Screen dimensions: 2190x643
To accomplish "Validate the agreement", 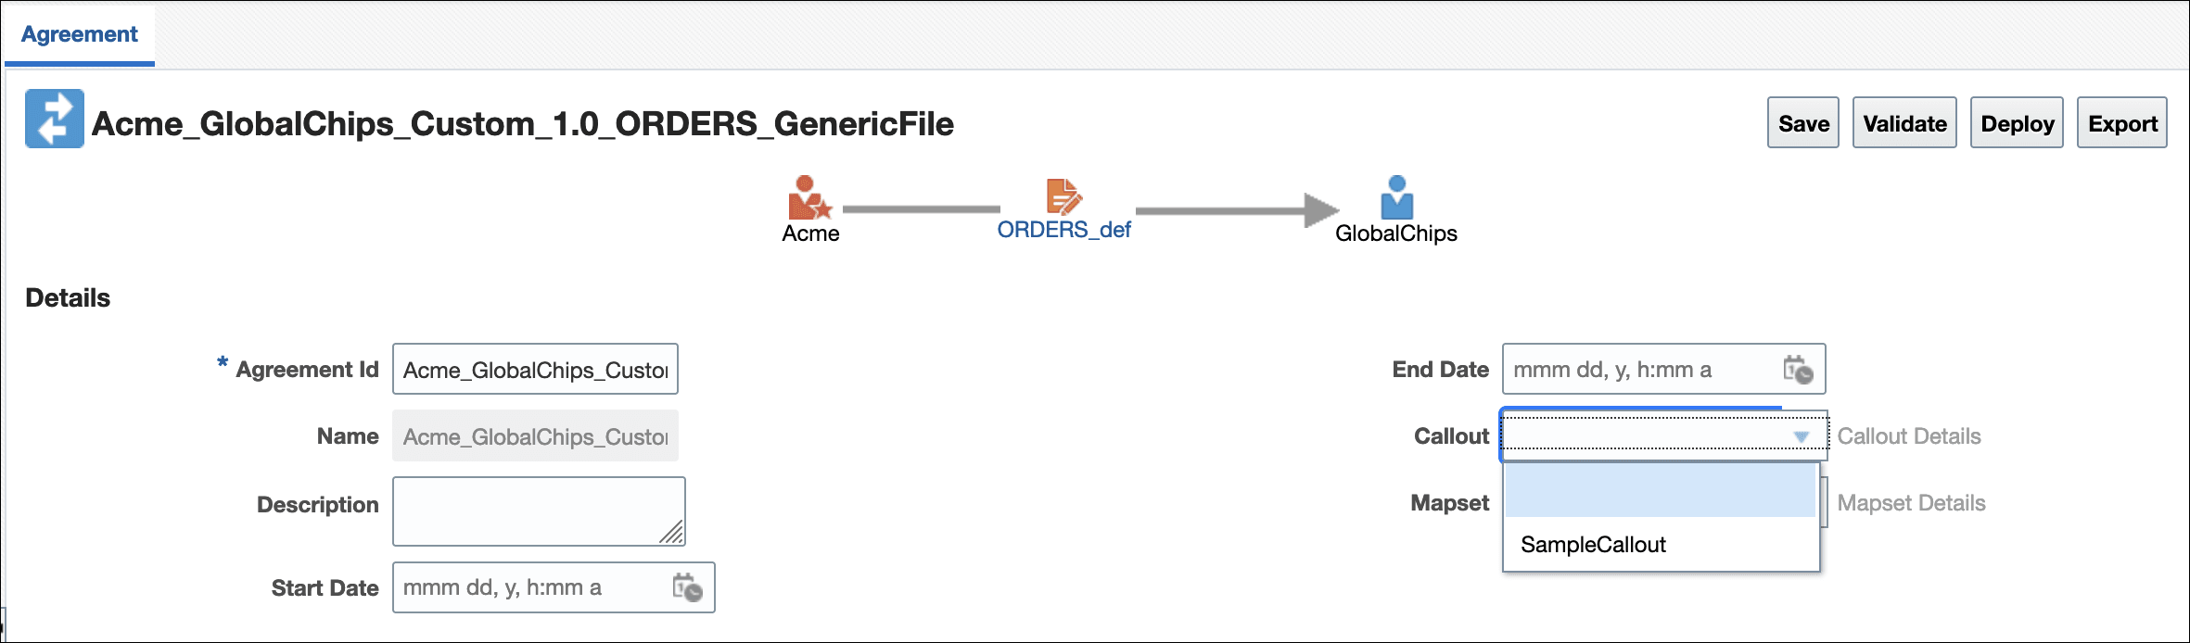I will [1904, 123].
